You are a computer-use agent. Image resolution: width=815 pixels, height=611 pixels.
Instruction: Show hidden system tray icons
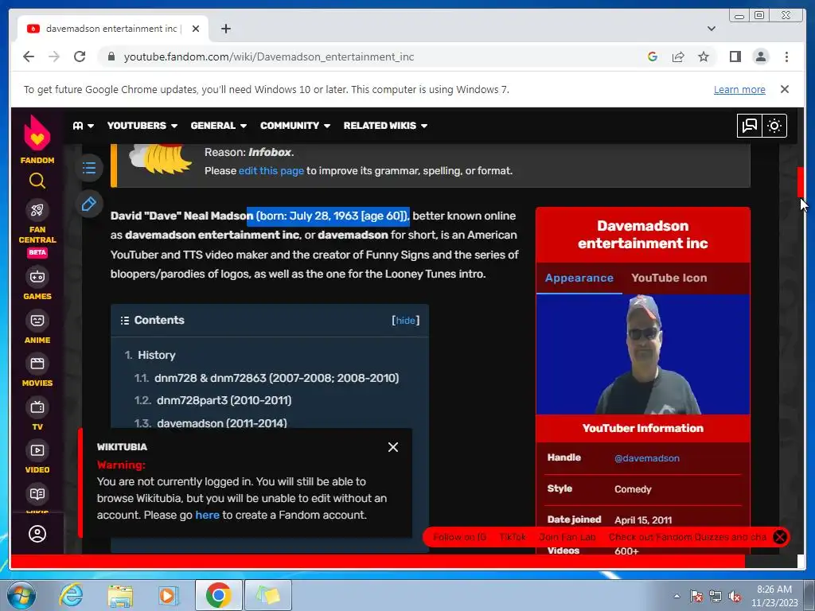(x=677, y=597)
